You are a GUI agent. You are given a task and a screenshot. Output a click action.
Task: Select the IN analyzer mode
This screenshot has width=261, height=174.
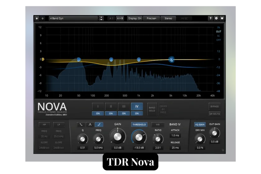coord(218,27)
